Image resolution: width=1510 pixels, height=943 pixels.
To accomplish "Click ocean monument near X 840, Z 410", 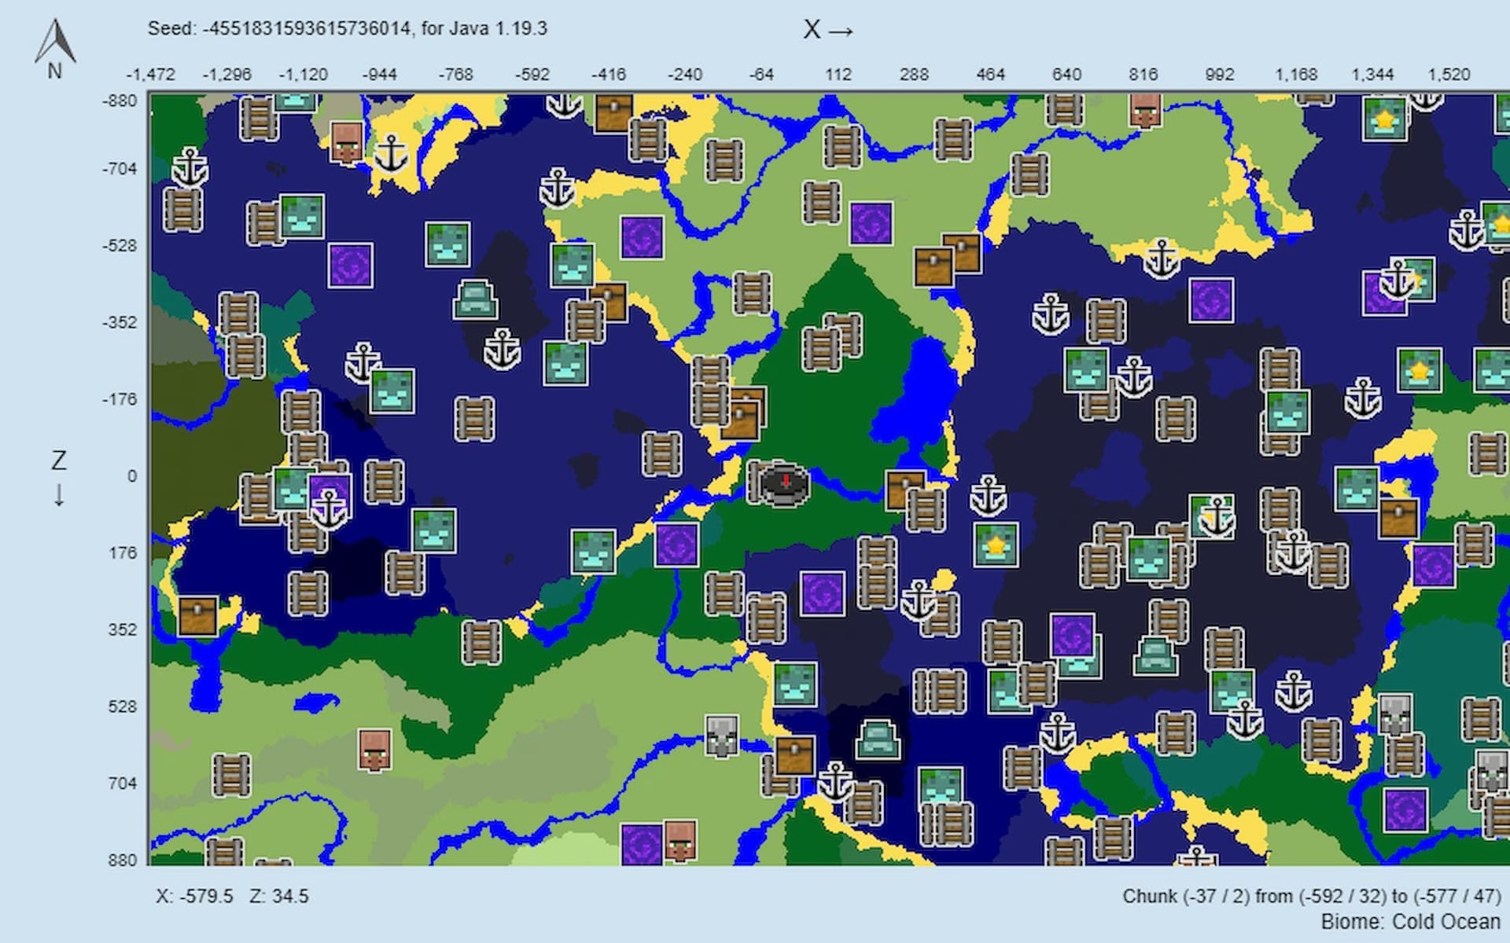I will coord(1155,655).
